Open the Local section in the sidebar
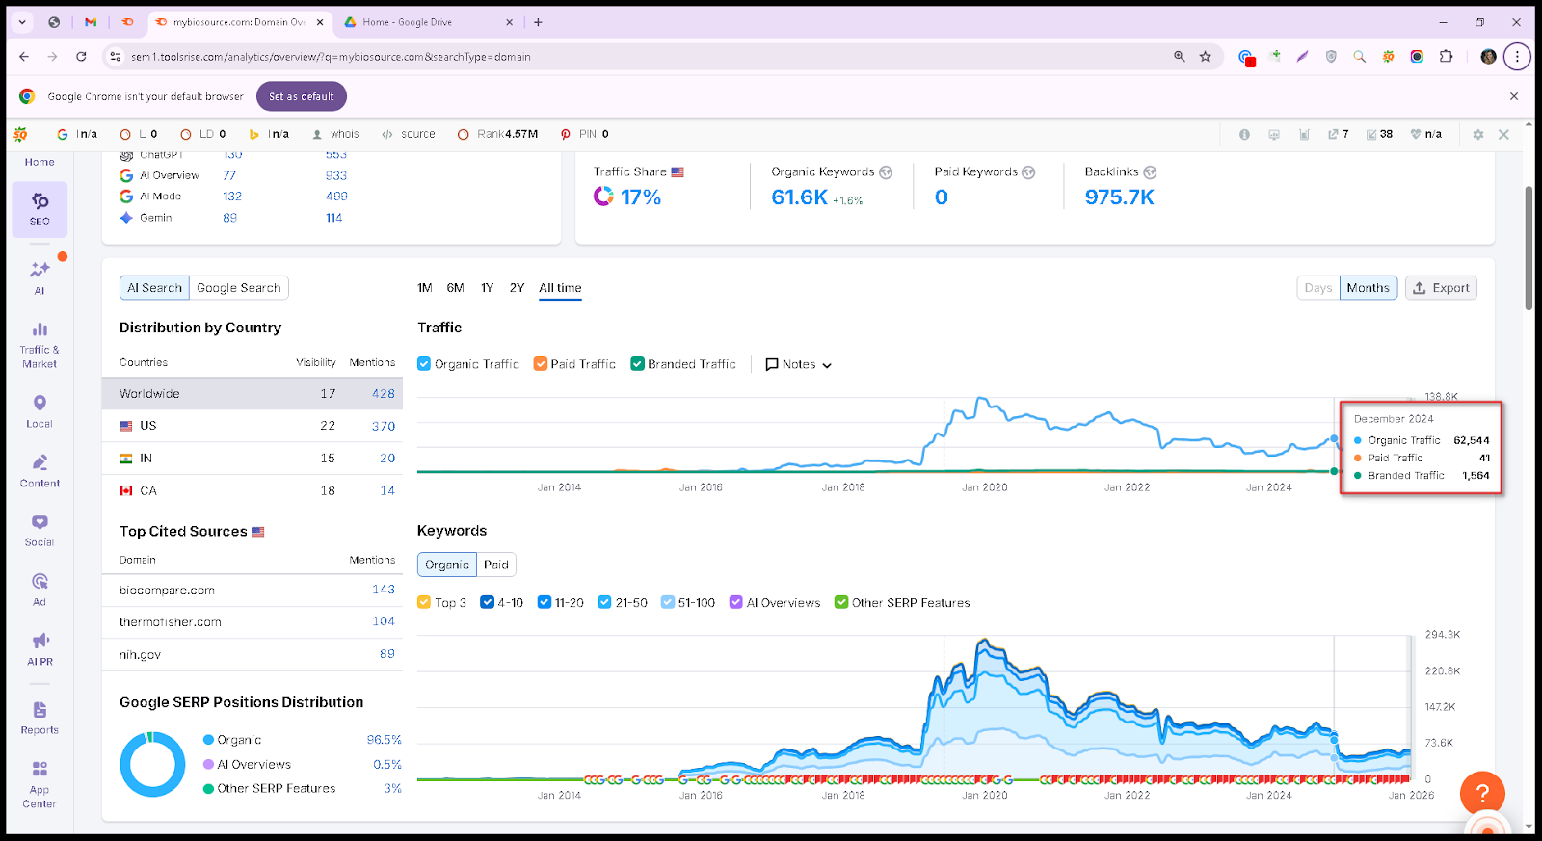This screenshot has width=1542, height=841. (40, 410)
